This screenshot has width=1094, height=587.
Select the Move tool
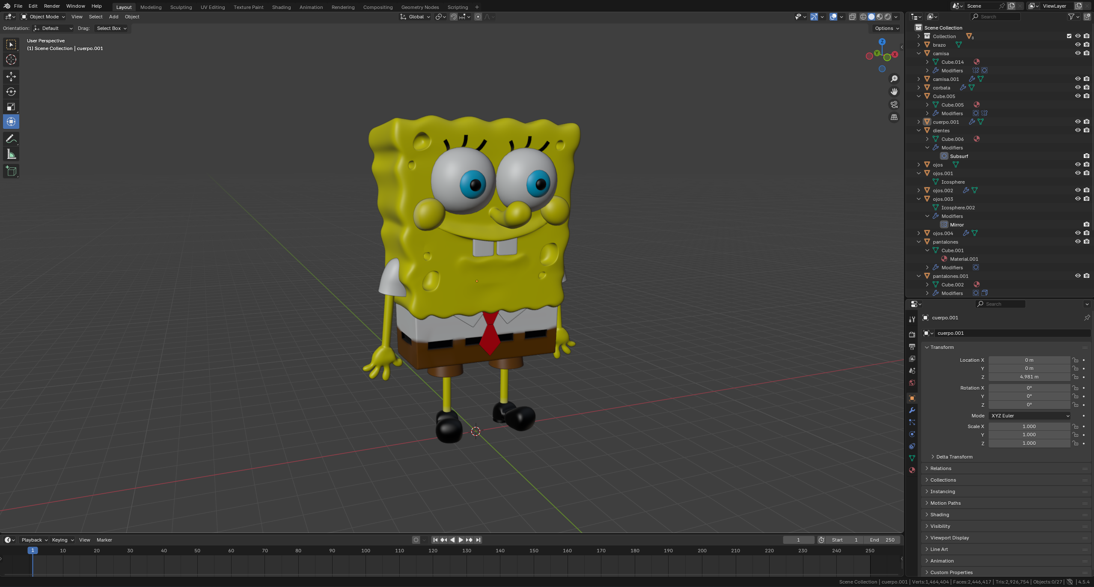click(11, 77)
